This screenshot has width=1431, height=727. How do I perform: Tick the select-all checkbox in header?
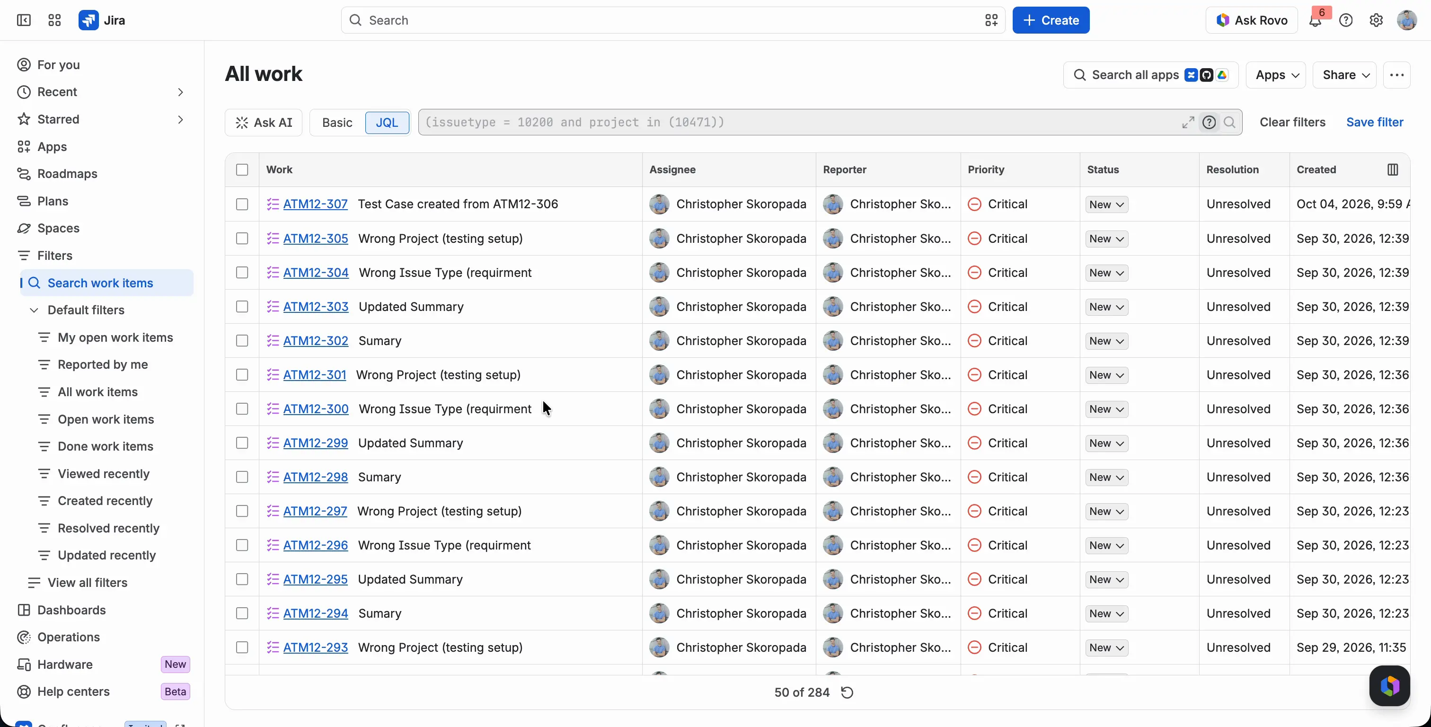[242, 169]
